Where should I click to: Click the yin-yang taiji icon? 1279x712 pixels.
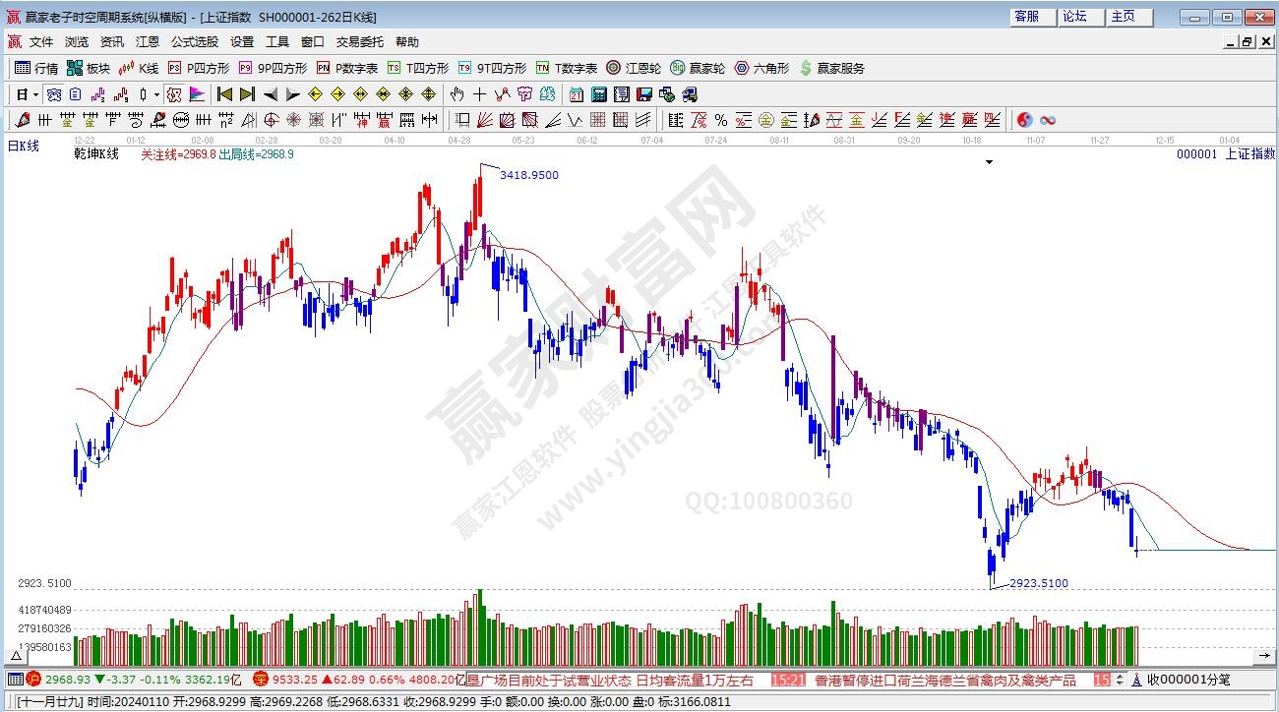point(1024,120)
